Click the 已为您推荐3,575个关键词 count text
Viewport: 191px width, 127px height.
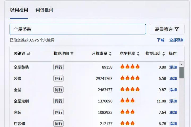coord(32,40)
